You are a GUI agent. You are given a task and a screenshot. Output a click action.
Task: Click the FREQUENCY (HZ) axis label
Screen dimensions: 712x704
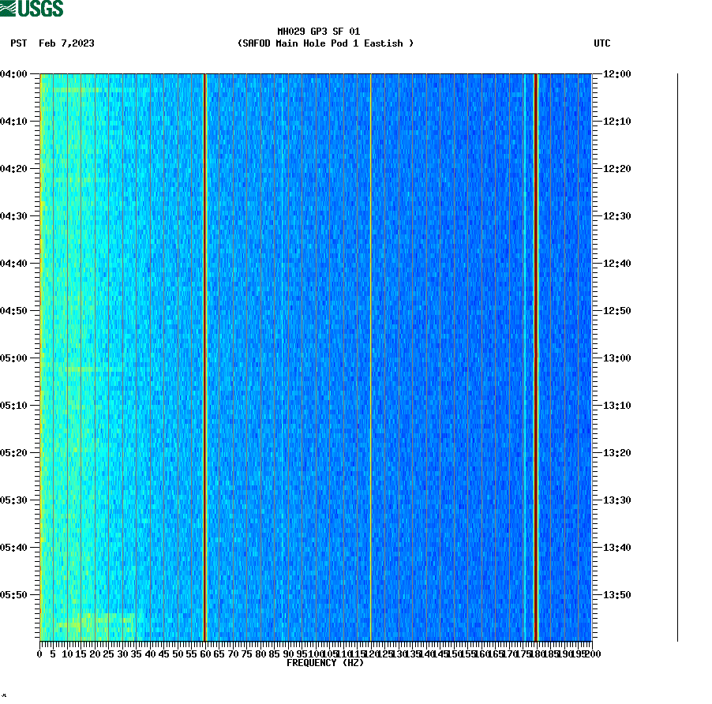tap(324, 664)
